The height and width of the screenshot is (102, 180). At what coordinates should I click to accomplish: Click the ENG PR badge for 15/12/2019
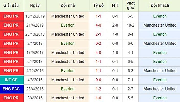[x=11, y=16]
